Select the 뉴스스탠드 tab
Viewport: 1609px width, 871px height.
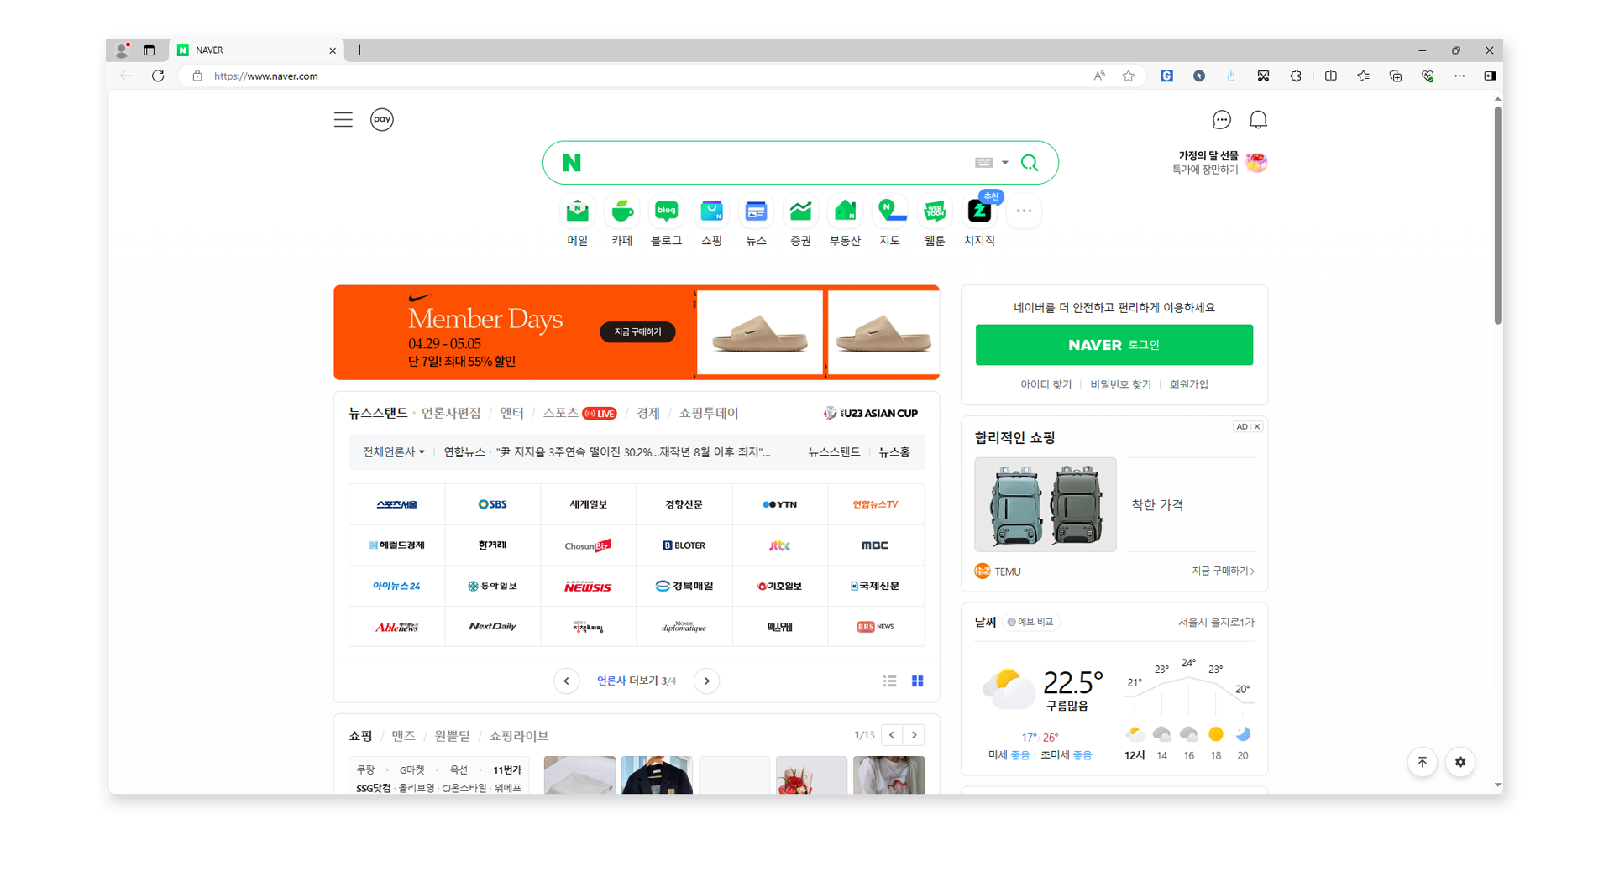(x=378, y=413)
